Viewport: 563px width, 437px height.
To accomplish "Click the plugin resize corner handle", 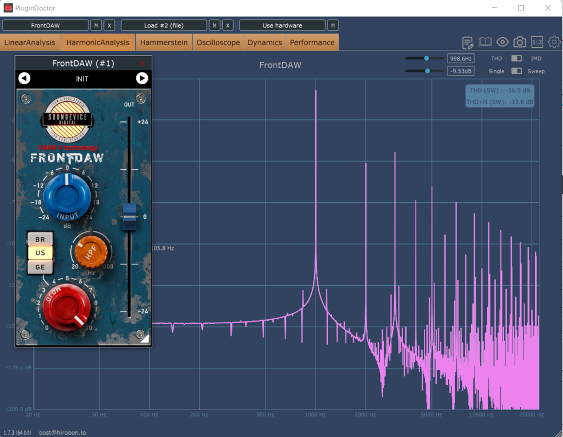I will [x=145, y=339].
